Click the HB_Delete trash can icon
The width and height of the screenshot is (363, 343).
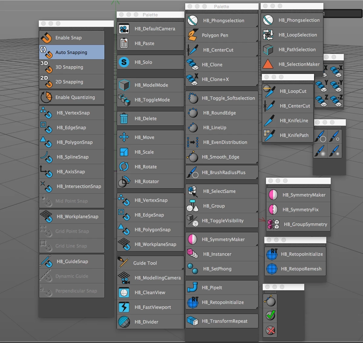(124, 119)
